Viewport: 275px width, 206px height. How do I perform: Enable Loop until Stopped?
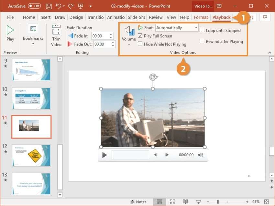click(x=202, y=30)
